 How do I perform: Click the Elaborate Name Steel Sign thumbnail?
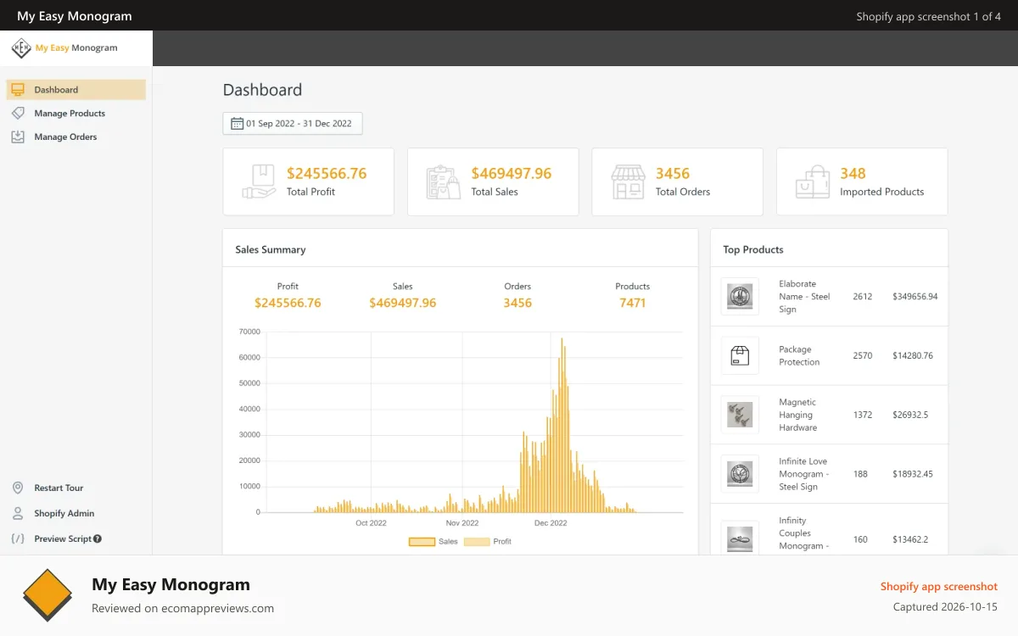(x=740, y=297)
